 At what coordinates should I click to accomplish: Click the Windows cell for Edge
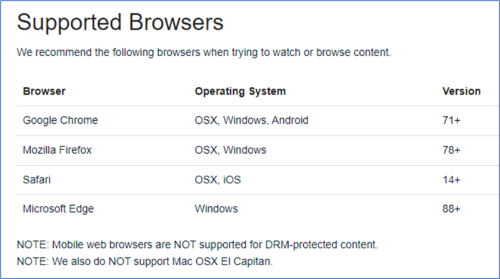pos(216,209)
